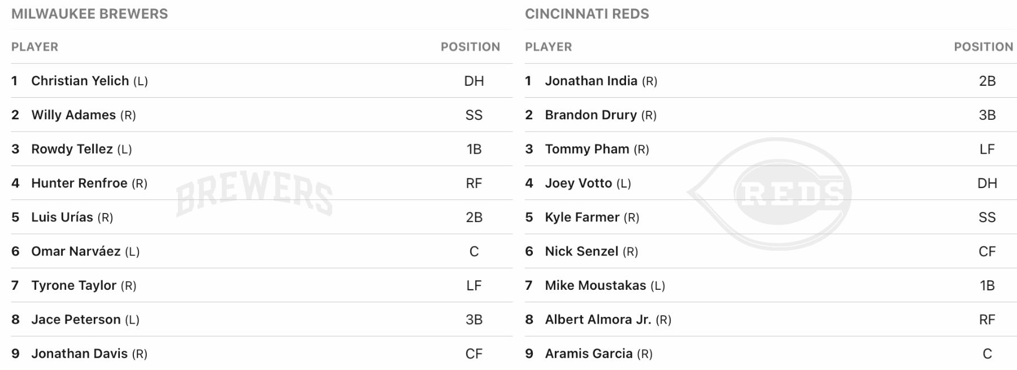Select Nick Senzel in the lineup
Screen dimensions: 1017x370
pos(581,251)
